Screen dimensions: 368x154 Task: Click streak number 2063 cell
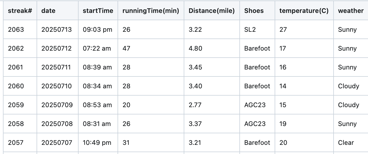tap(16, 30)
